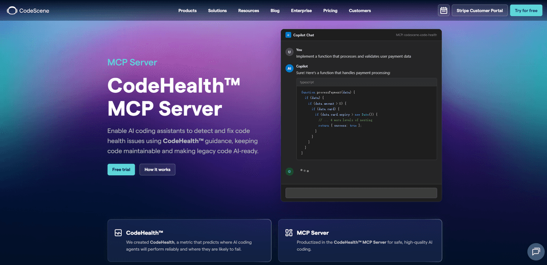Open the Solutions menu
The height and width of the screenshot is (265, 547).
click(217, 11)
